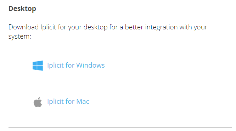The height and width of the screenshot is (131, 236).
Task: Click the blue Windows logo icon
Action: pos(38,65)
